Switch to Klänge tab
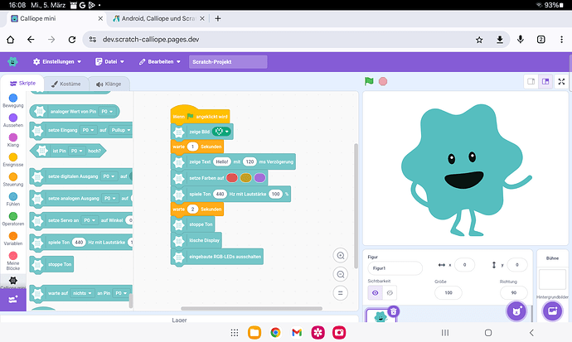Viewport: 572px width, 342px height. tap(109, 84)
